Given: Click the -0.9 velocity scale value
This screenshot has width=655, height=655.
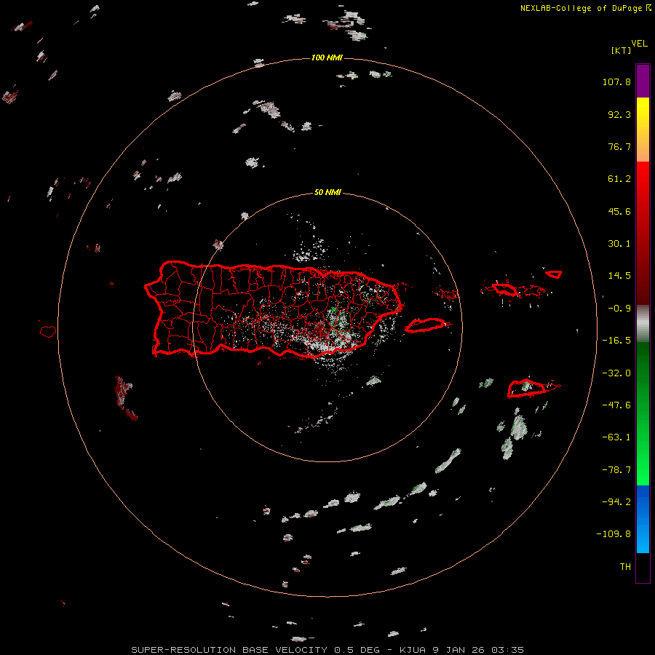Looking at the screenshot, I should 619,309.
